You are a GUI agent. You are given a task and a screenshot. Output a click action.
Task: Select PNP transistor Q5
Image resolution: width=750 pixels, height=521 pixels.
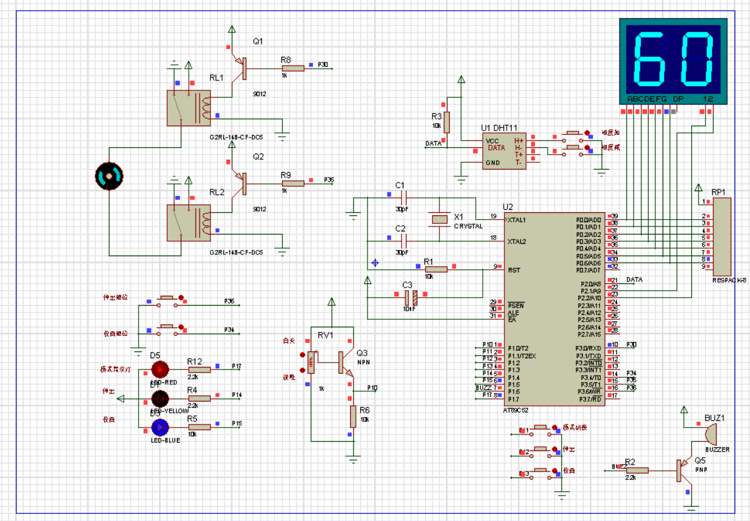click(684, 471)
